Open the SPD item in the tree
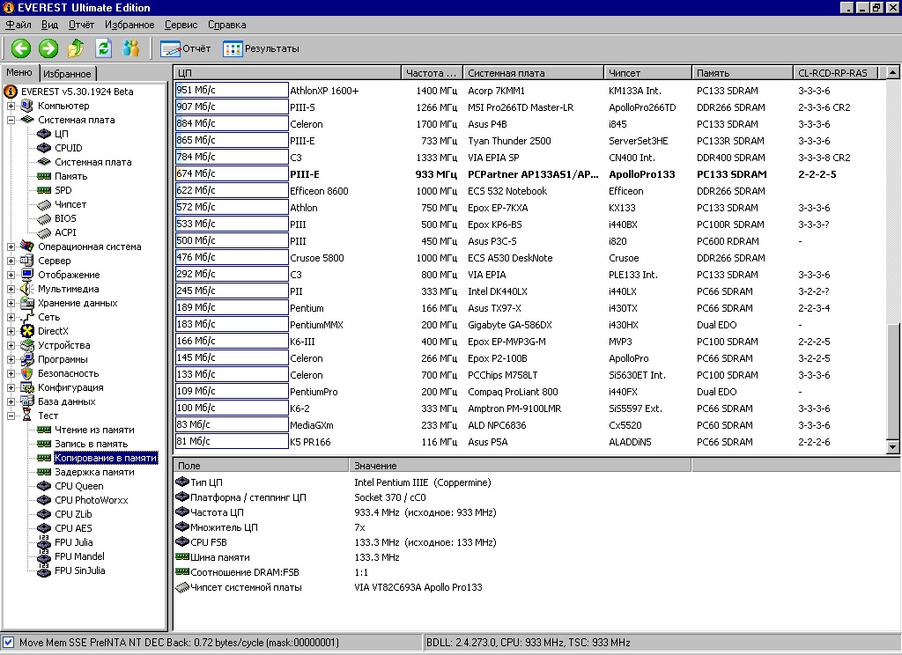This screenshot has height=655, width=902. [x=63, y=190]
